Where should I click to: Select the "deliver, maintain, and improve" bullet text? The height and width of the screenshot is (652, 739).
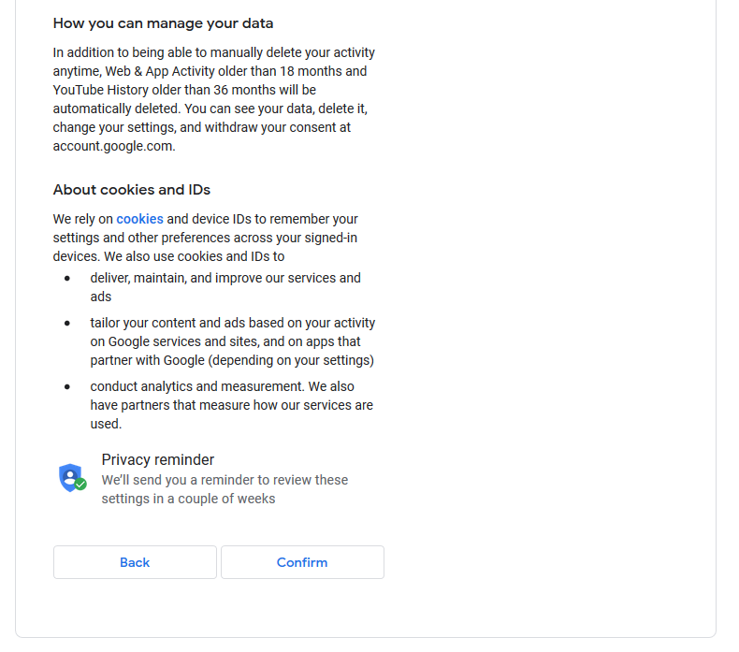click(225, 279)
